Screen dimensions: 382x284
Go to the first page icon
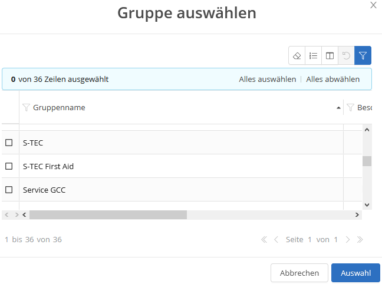[264, 240]
